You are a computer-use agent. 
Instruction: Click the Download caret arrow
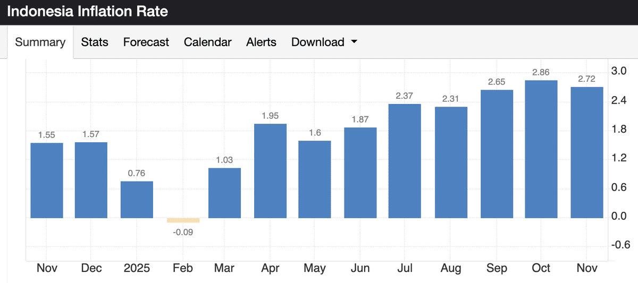coord(354,42)
